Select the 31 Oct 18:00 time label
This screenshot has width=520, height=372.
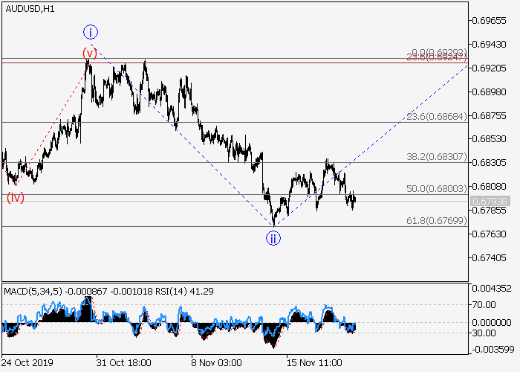[x=123, y=362]
